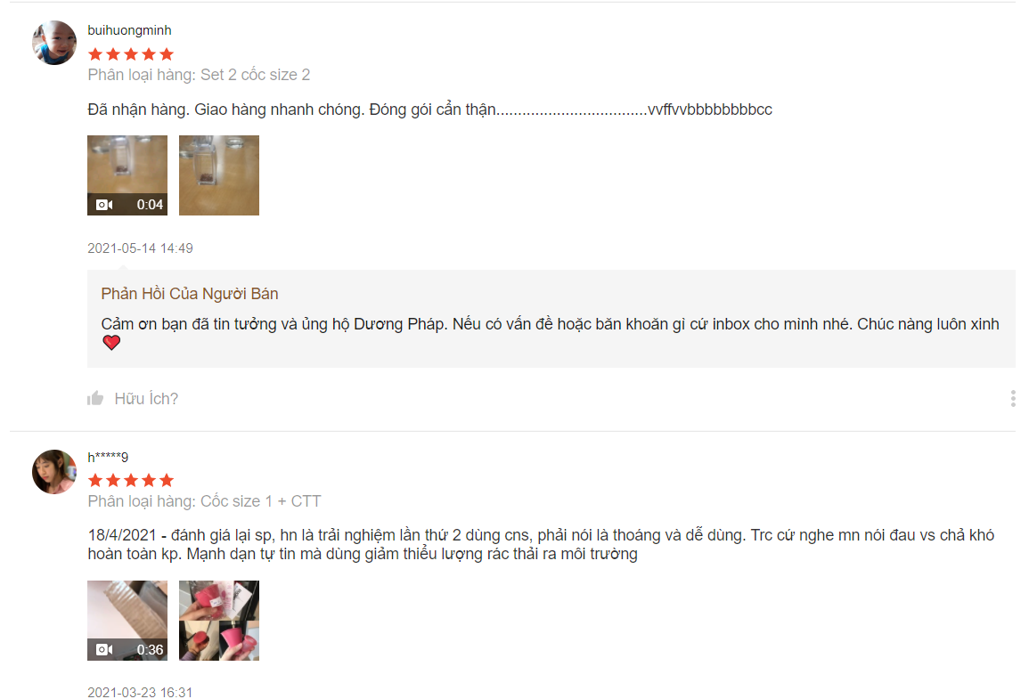Viewport: 1029px width, 699px height.
Task: Open h*****9's pink cup collage photo
Action: coord(219,621)
